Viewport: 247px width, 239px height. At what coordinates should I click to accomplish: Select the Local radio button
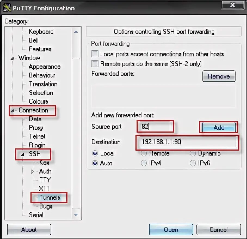click(95, 153)
